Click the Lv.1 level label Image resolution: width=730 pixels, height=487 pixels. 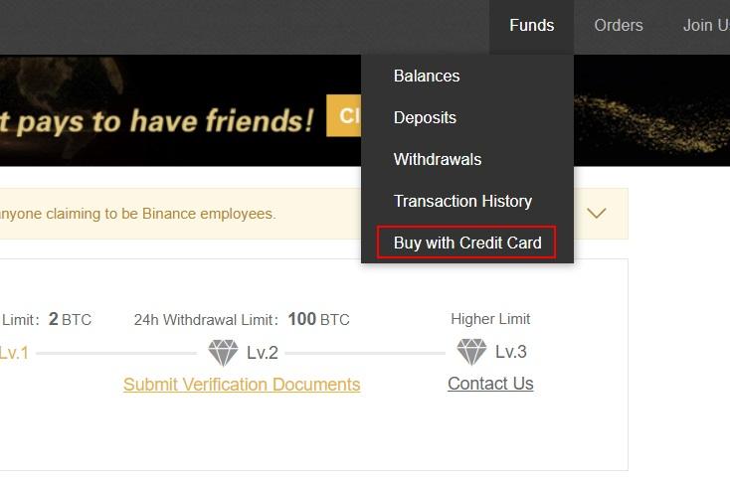click(x=14, y=353)
